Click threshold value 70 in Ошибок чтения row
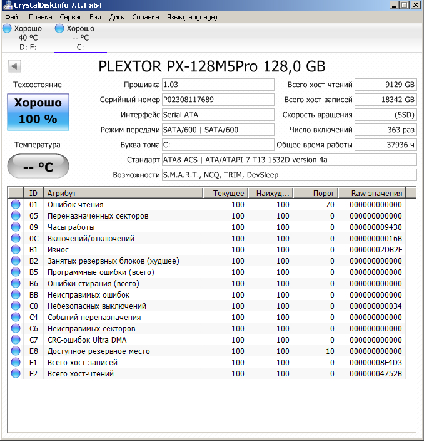This screenshot has height=441, width=424. coord(330,205)
